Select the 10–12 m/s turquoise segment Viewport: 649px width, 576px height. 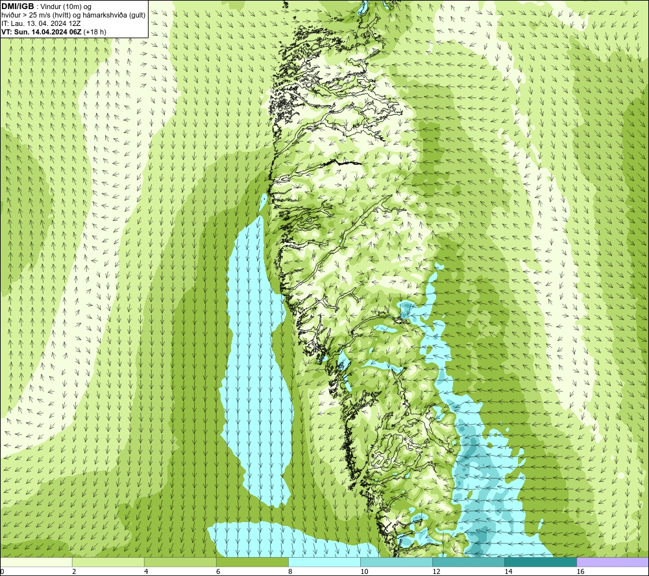point(396,562)
